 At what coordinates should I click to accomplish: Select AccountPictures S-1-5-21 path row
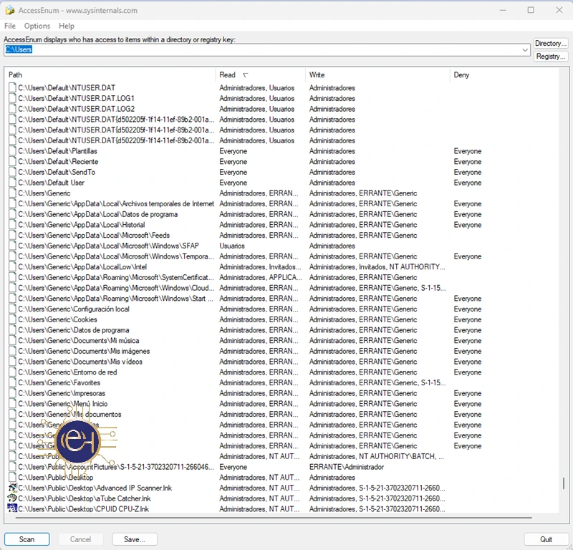coord(116,467)
